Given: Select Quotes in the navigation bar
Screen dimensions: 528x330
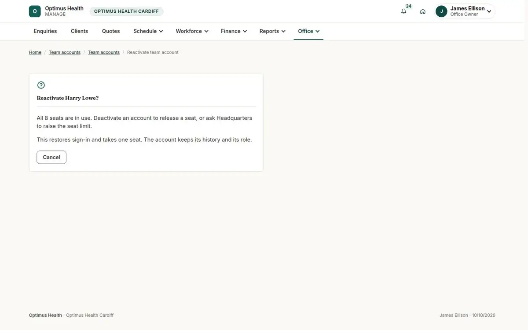Looking at the screenshot, I should [x=111, y=31].
